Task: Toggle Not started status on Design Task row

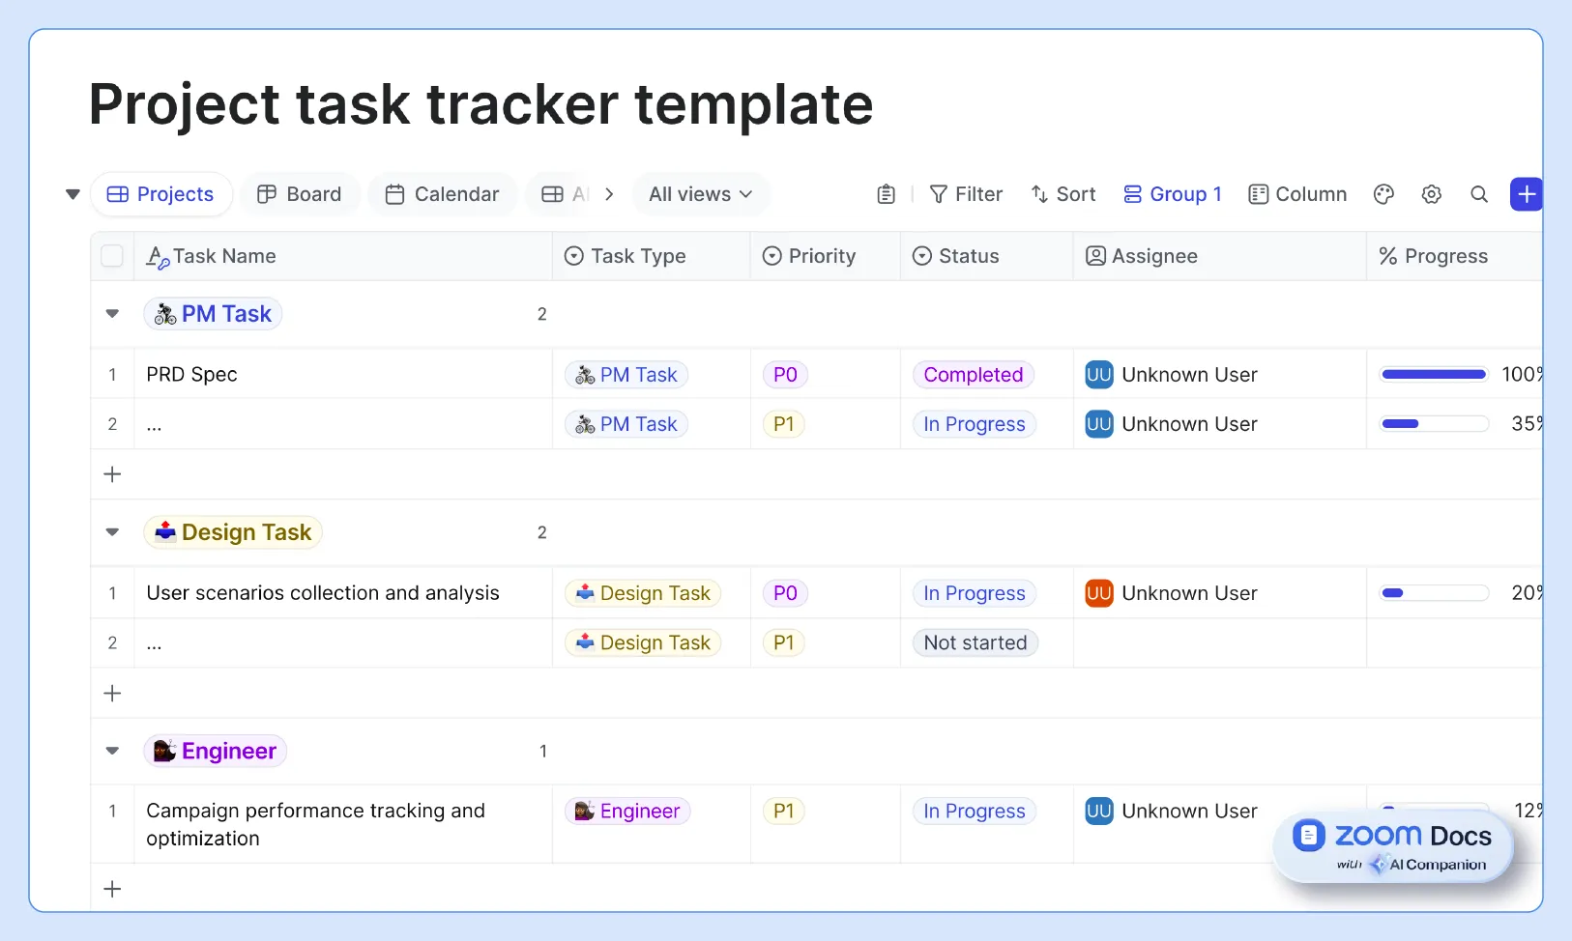Action: pyautogui.click(x=974, y=642)
